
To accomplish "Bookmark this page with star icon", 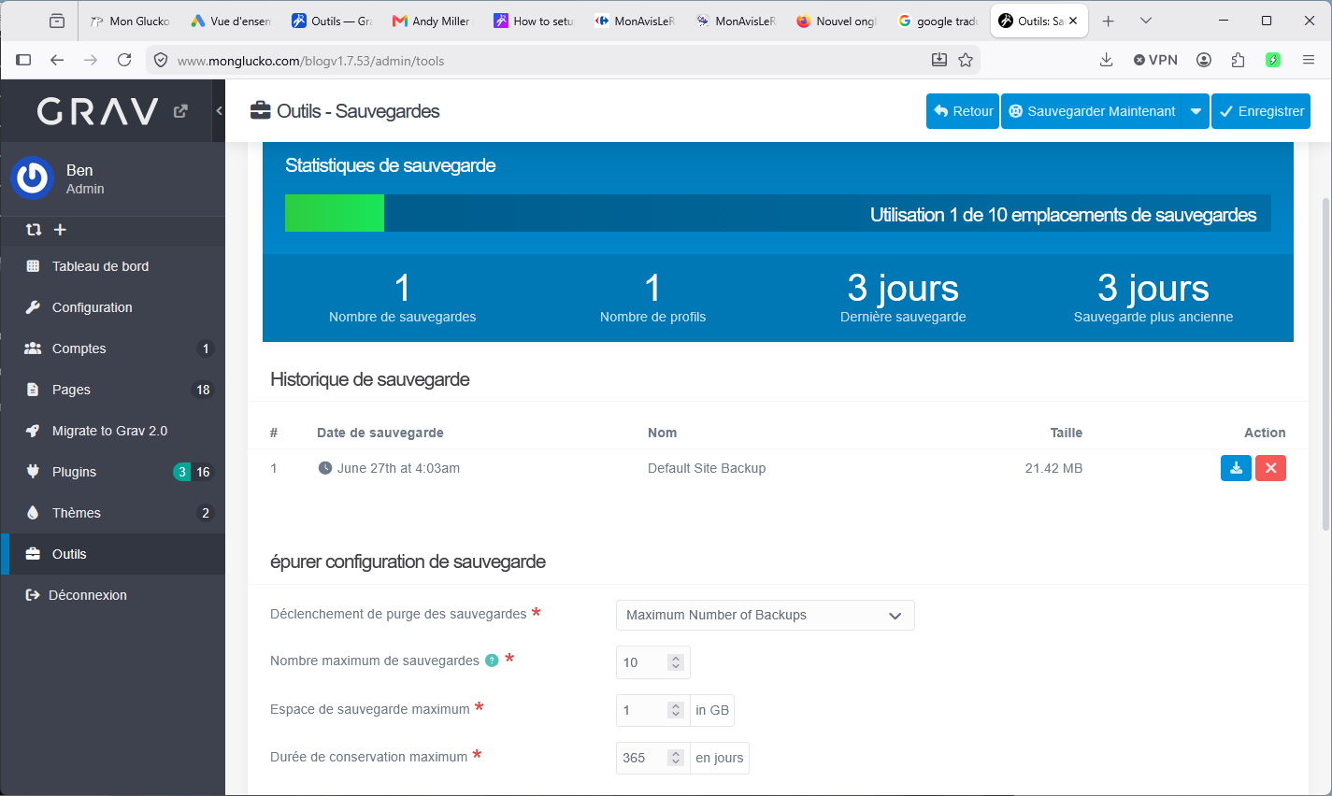I will click(x=966, y=60).
